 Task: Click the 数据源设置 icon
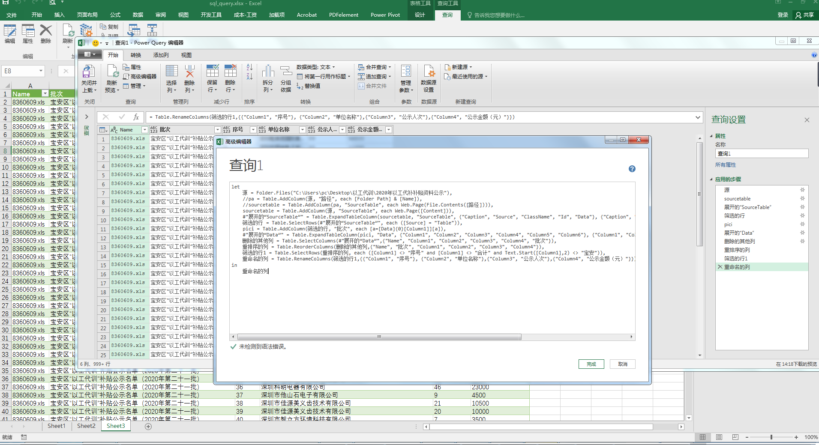point(429,71)
